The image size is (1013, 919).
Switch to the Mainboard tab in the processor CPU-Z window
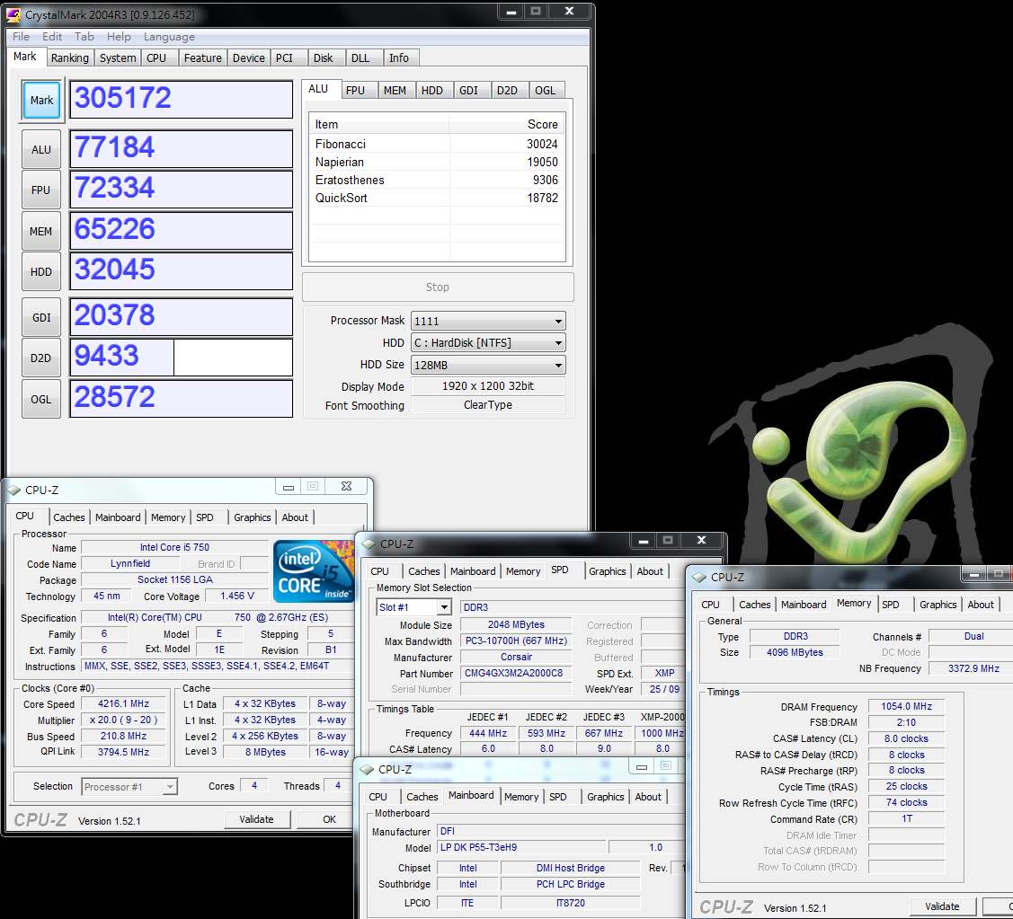click(x=118, y=517)
